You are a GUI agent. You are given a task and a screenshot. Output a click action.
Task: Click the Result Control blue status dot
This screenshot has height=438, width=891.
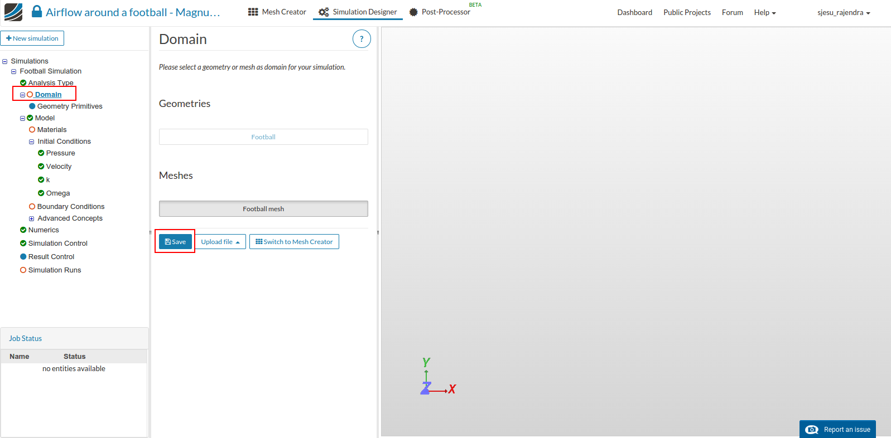click(x=23, y=257)
